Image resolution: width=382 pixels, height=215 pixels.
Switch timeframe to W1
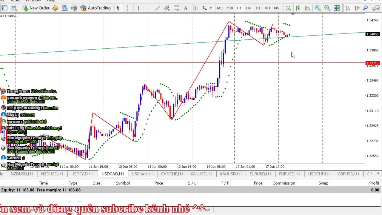[267, 8]
